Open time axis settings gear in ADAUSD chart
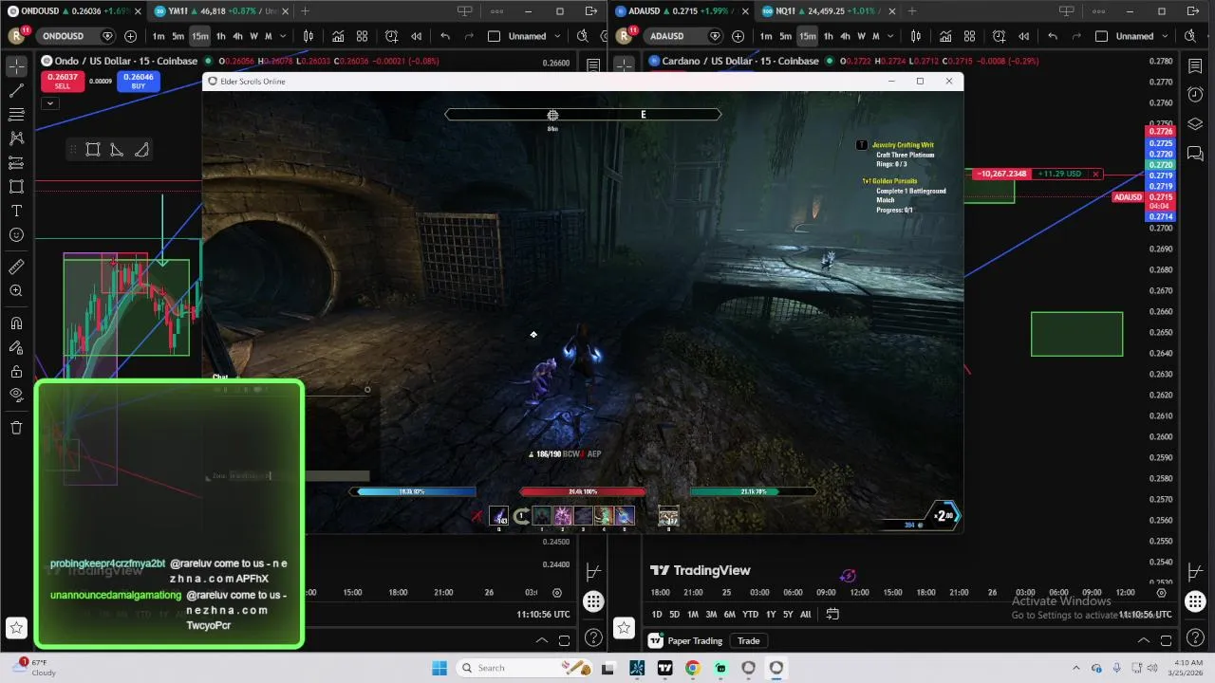The image size is (1215, 683). tap(1162, 593)
